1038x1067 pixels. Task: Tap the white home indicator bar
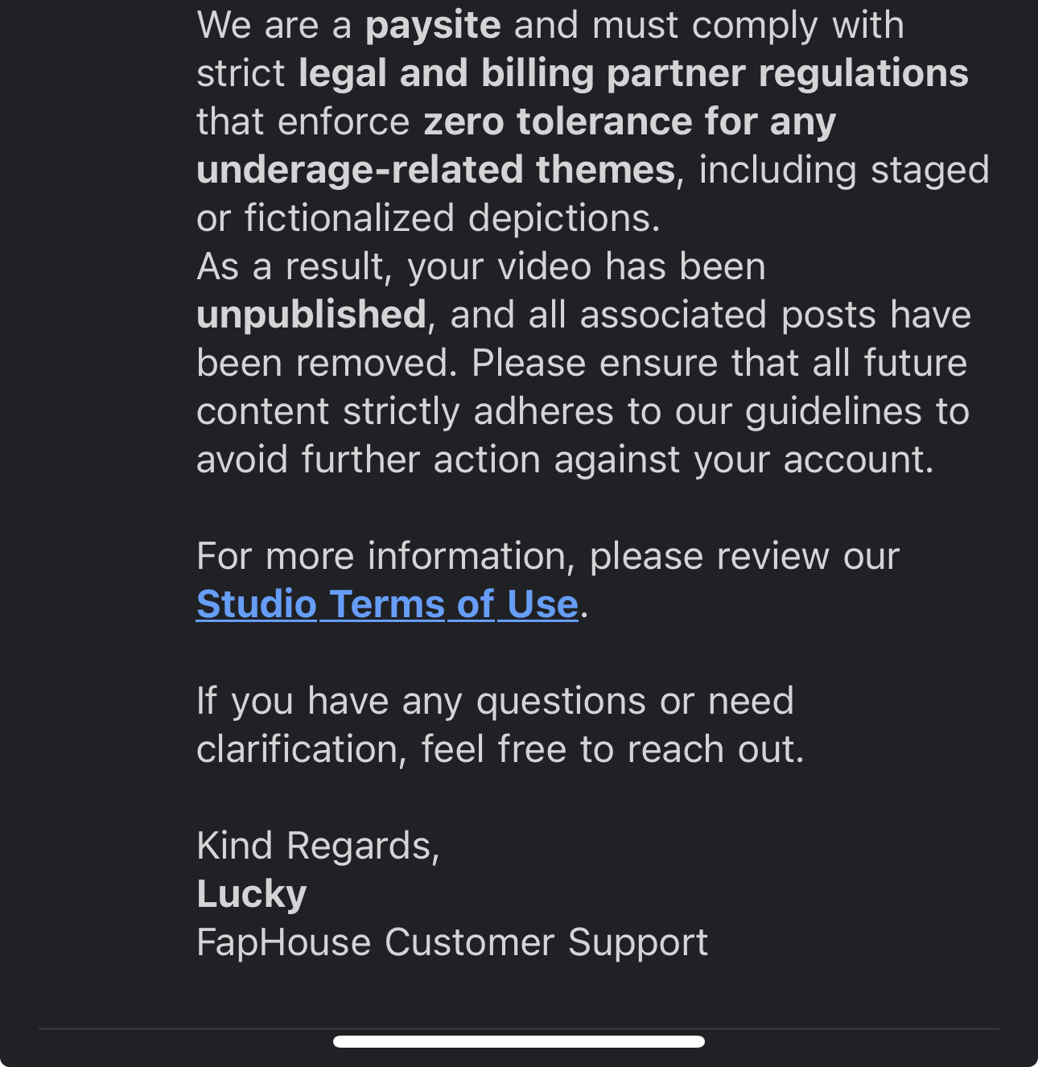tap(519, 1041)
